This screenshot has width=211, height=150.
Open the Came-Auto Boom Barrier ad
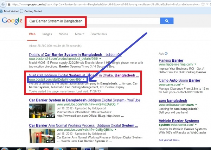179,80
